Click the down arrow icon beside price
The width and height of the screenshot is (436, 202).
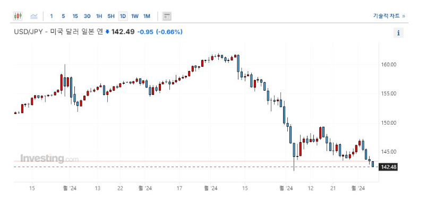[107, 32]
